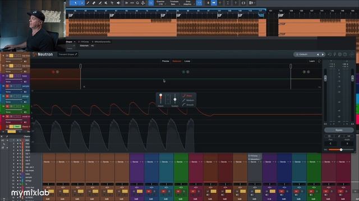Open the Arrow tool options dropdown
This screenshot has height=201, width=359.
[x=81, y=3]
